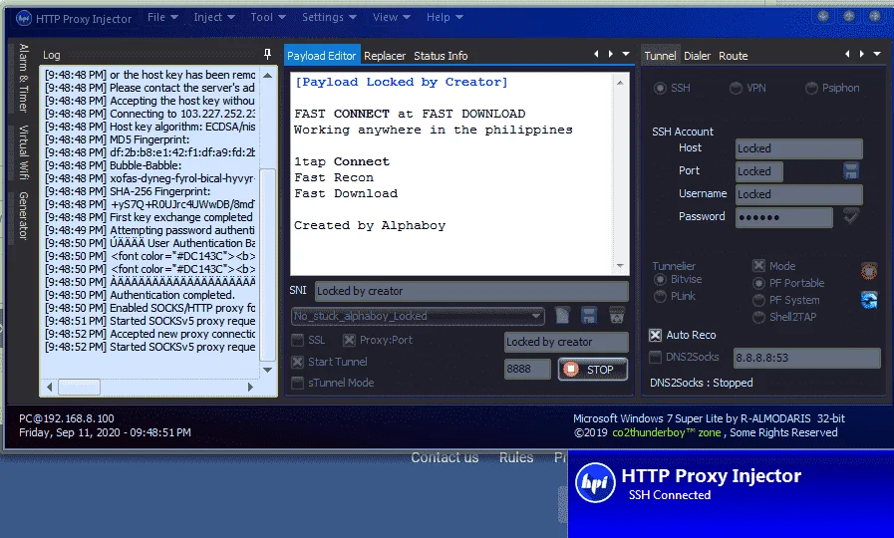The width and height of the screenshot is (894, 538).
Task: Open a new payload config file icon
Action: [562, 315]
